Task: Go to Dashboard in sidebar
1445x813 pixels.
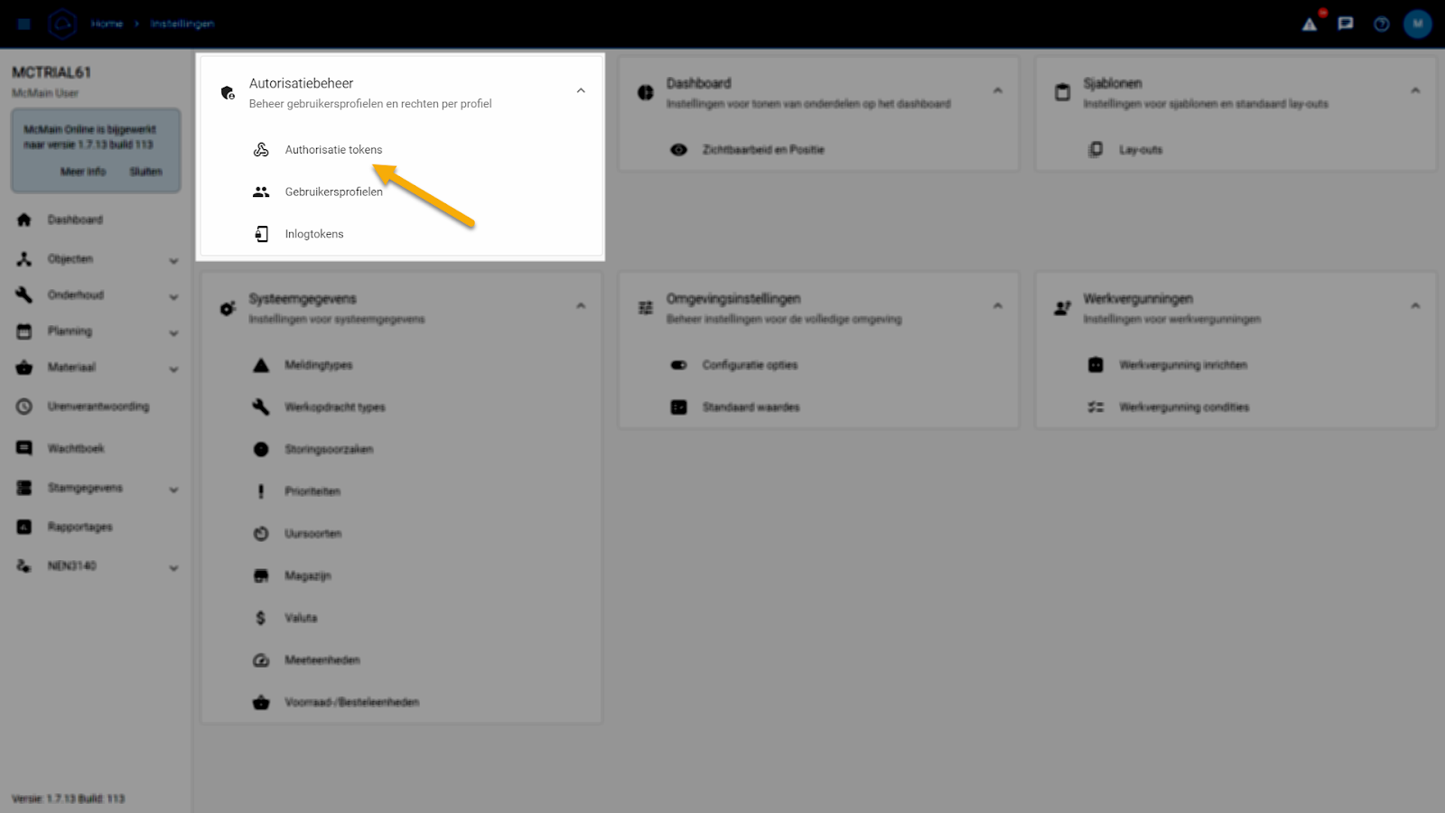Action: 75,220
